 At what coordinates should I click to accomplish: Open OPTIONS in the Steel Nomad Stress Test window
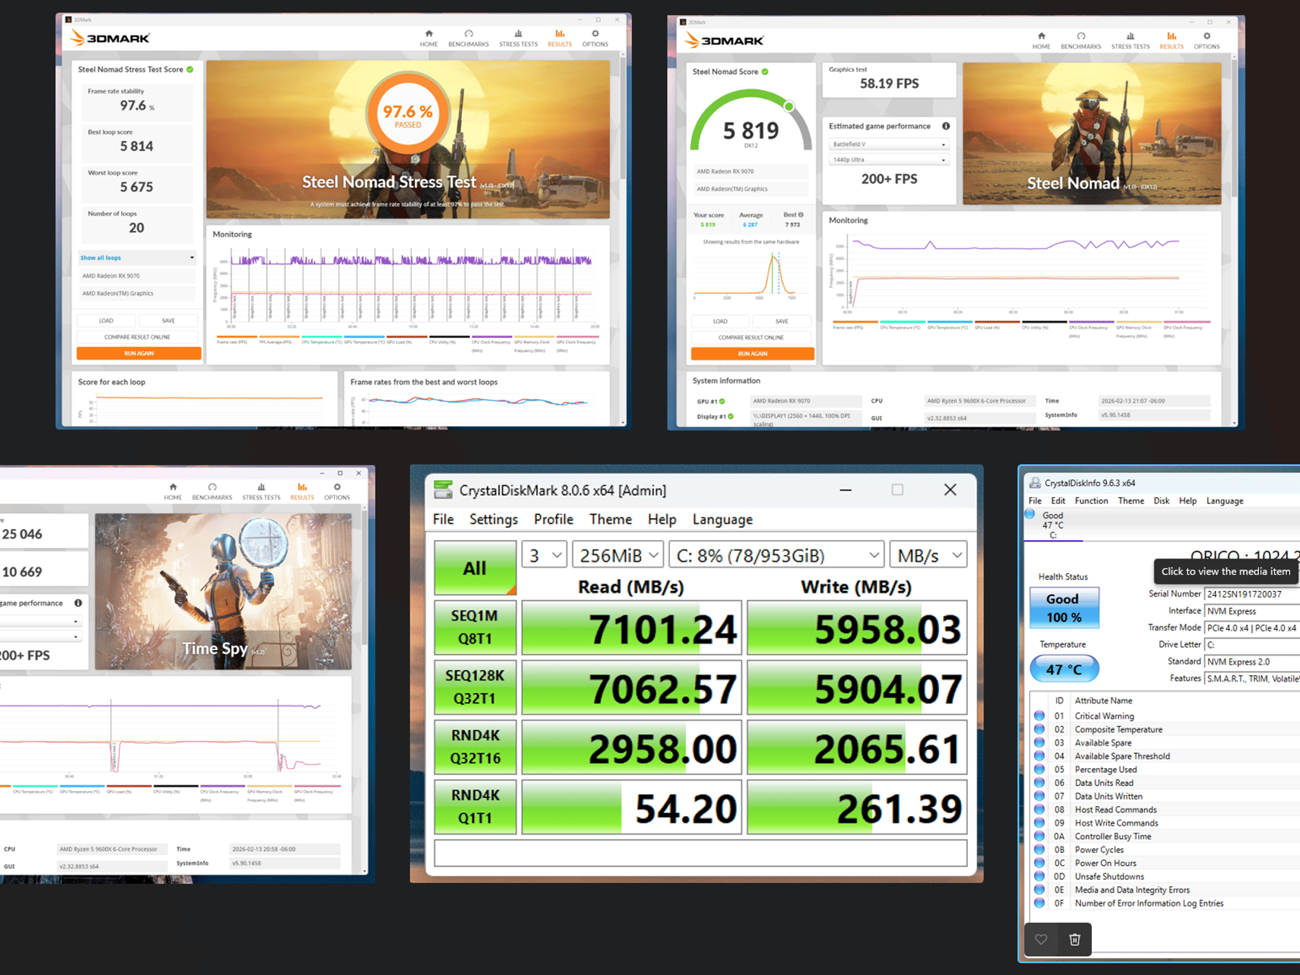tap(595, 38)
